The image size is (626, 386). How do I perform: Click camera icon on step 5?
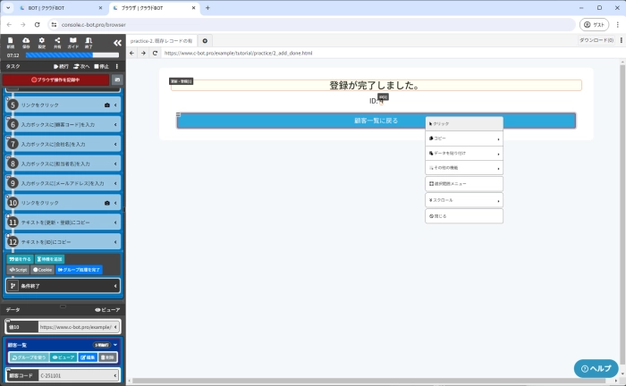tap(107, 105)
